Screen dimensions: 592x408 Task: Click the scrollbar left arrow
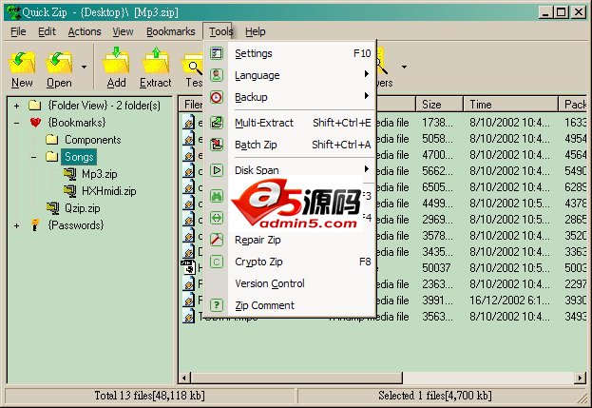click(x=184, y=377)
